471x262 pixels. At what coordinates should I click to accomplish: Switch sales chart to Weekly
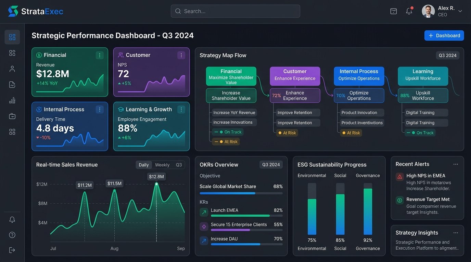[x=162, y=165]
